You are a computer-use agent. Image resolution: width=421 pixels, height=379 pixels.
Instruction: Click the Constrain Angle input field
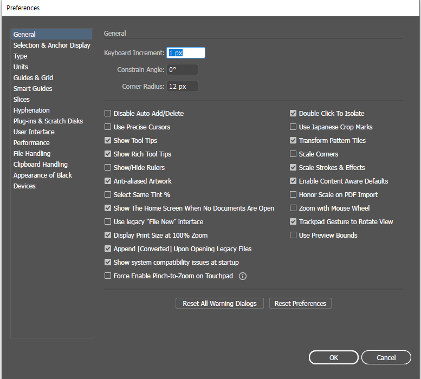click(x=182, y=70)
